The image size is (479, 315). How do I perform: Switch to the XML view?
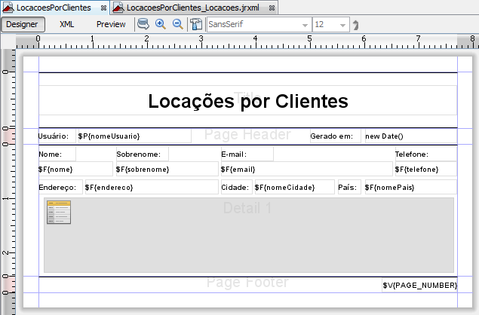(66, 24)
